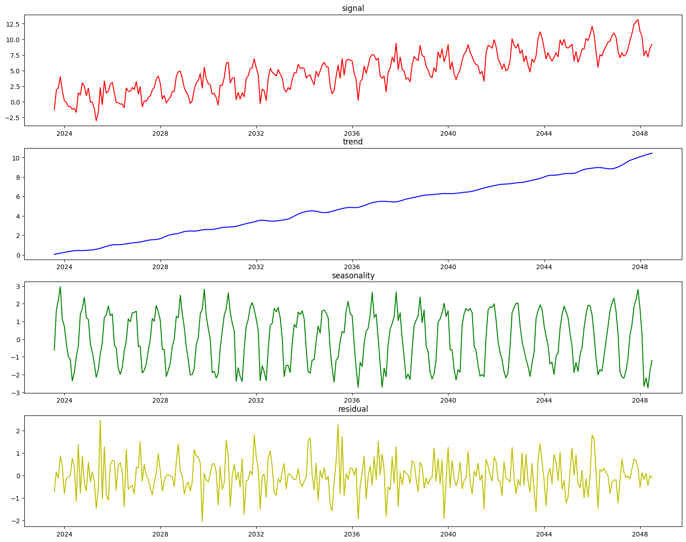Click the "signal" subplot title
Viewport: 686px width, 542px height.
pos(353,8)
